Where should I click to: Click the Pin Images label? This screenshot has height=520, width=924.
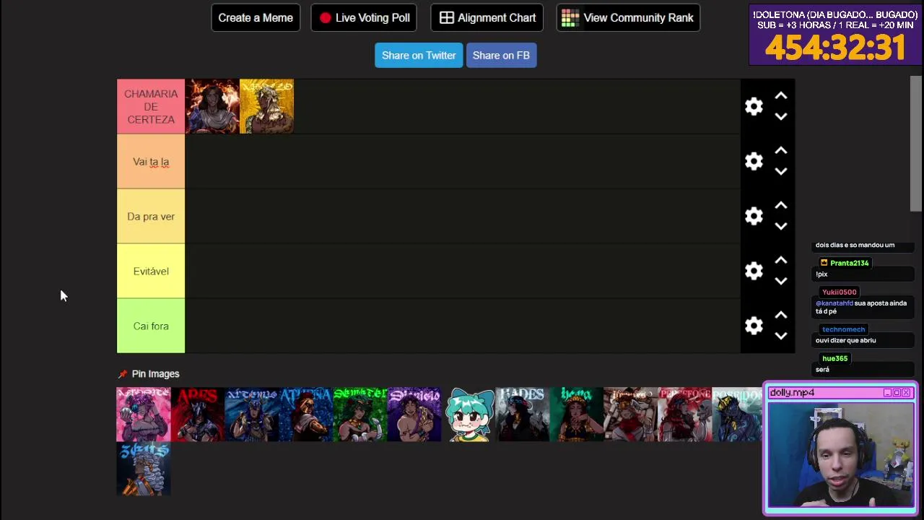[155, 373]
